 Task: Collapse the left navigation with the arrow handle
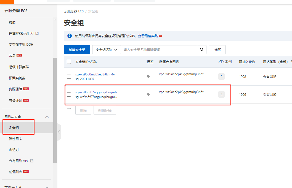tap(59, 132)
